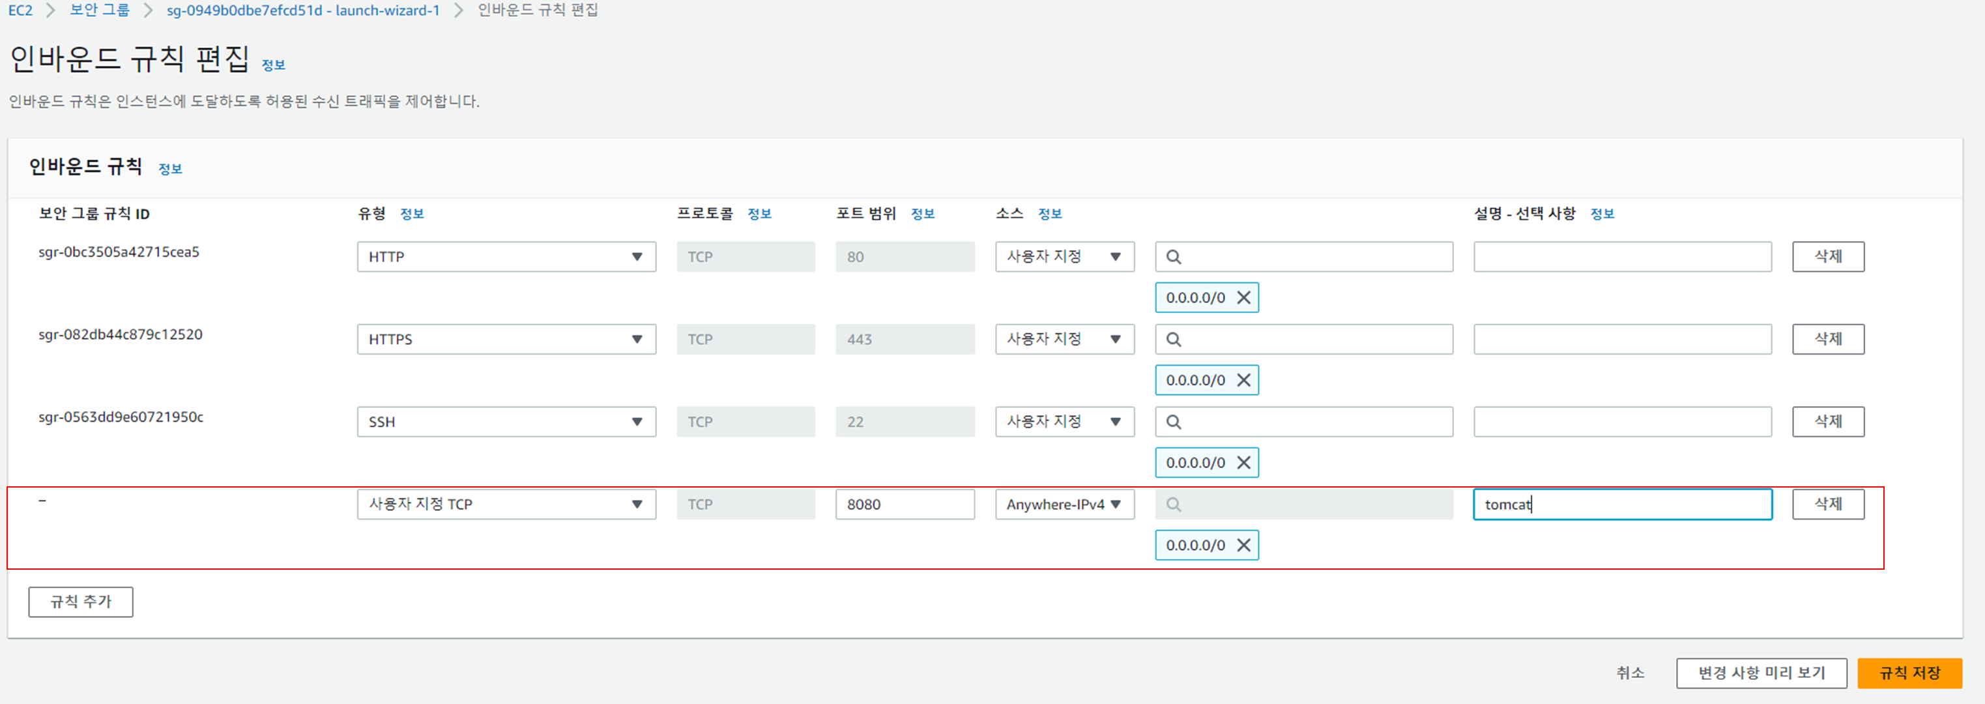The width and height of the screenshot is (1985, 704).
Task: Open source dropdown for the HTTPS rule
Action: pyautogui.click(x=1064, y=339)
